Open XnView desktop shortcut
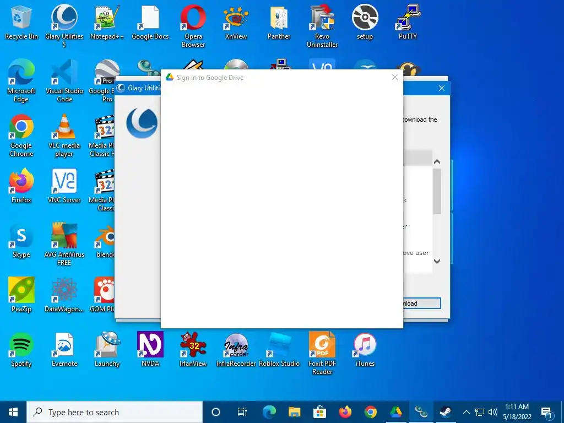 point(236,21)
